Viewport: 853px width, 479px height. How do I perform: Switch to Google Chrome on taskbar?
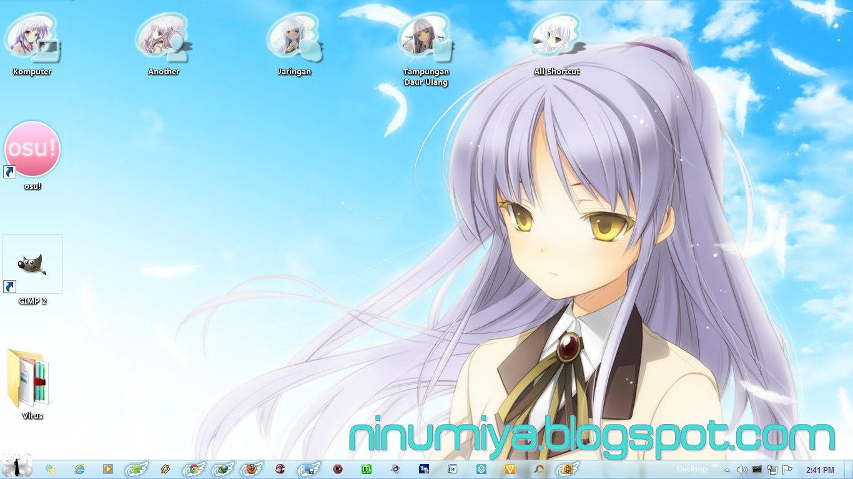pos(194,469)
